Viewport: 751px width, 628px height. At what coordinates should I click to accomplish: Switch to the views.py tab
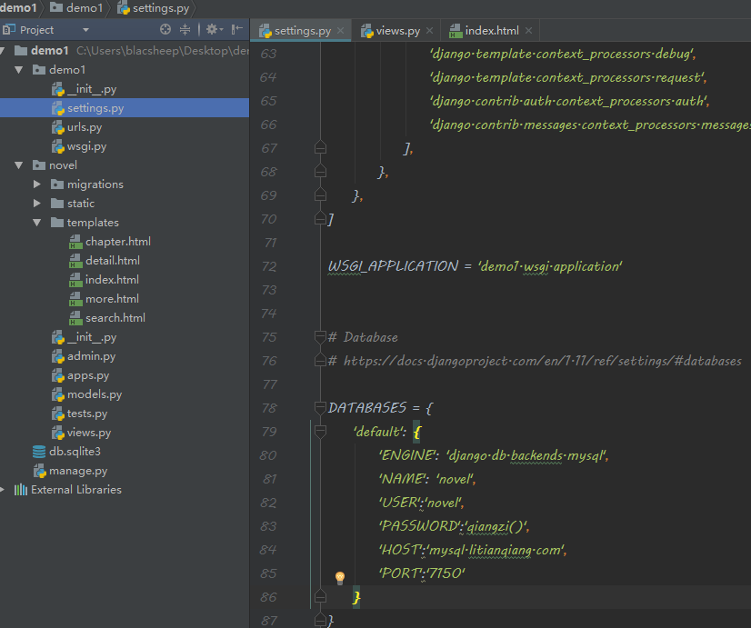coord(396,31)
